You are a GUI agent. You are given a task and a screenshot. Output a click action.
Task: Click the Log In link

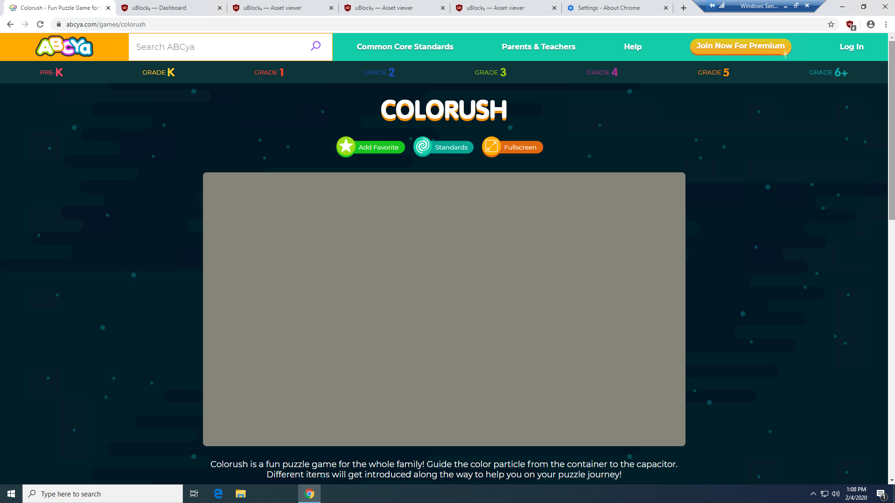click(x=852, y=47)
